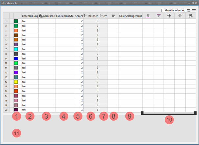Click the two-line icon at top right

coord(194,10)
